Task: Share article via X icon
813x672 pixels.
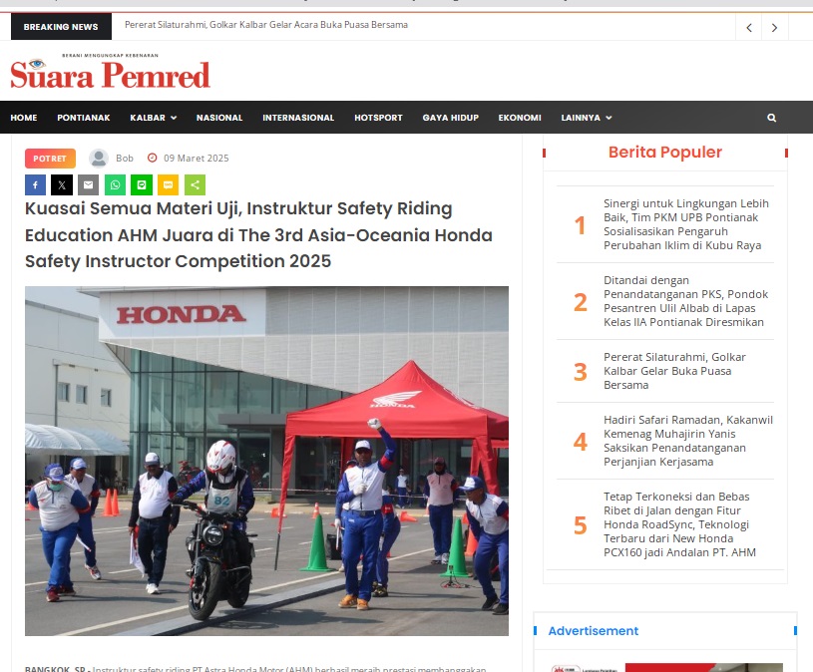Action: 62,185
